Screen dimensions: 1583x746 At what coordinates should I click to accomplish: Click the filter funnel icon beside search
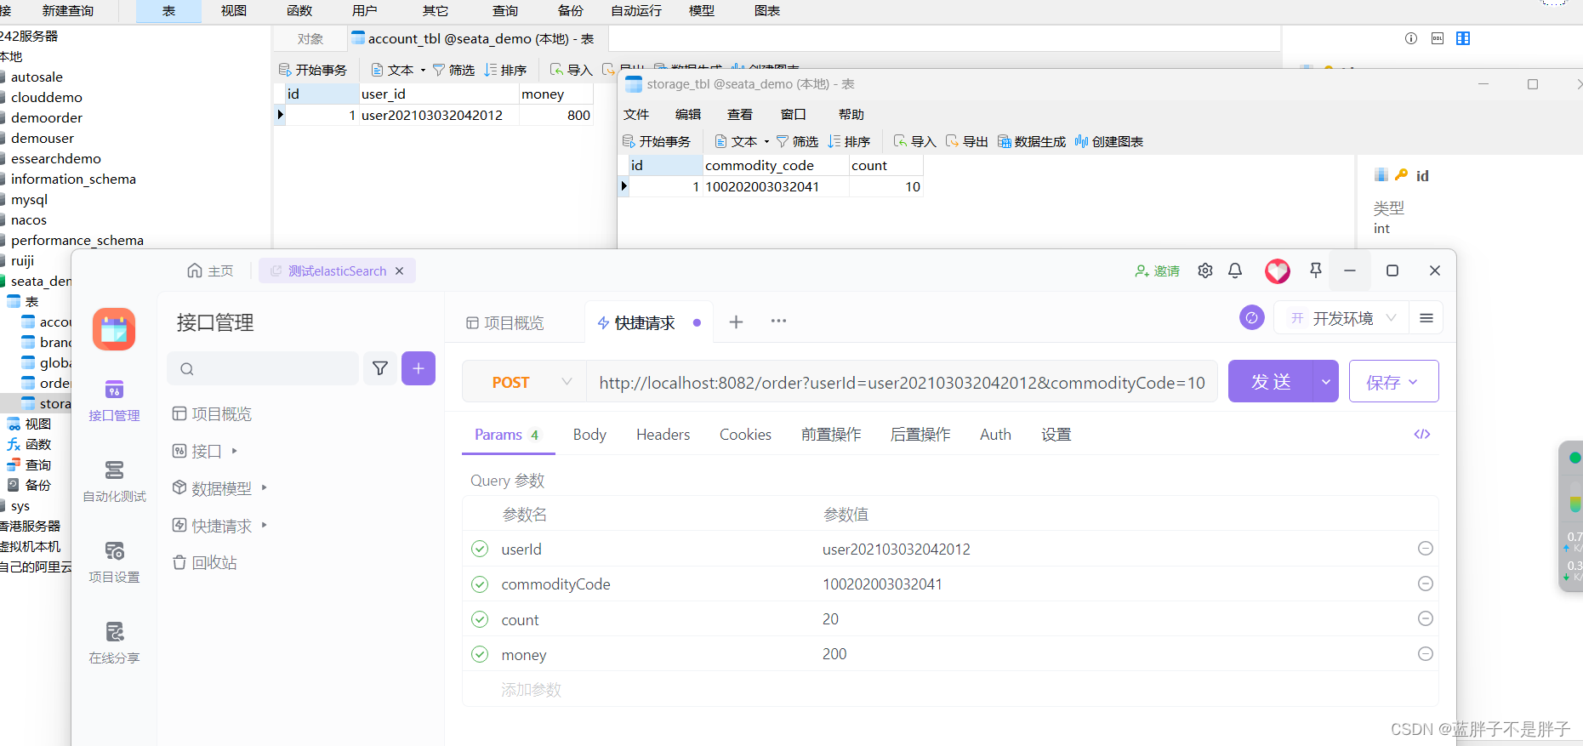coord(380,368)
